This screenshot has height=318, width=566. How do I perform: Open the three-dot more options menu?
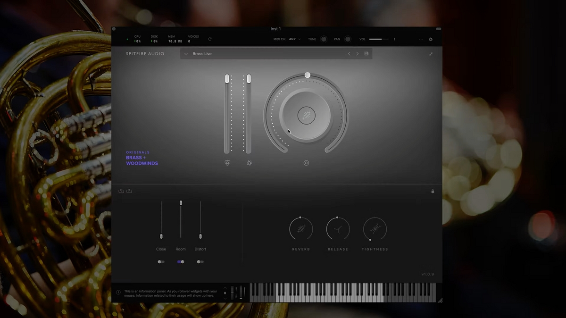tap(421, 39)
